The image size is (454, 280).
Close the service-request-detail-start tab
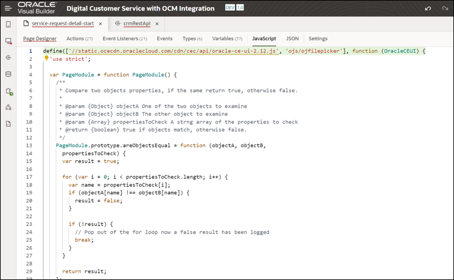(x=100, y=24)
